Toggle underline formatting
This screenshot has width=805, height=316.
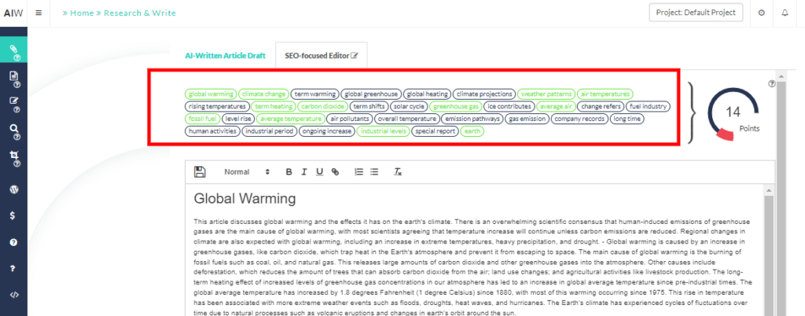click(319, 172)
